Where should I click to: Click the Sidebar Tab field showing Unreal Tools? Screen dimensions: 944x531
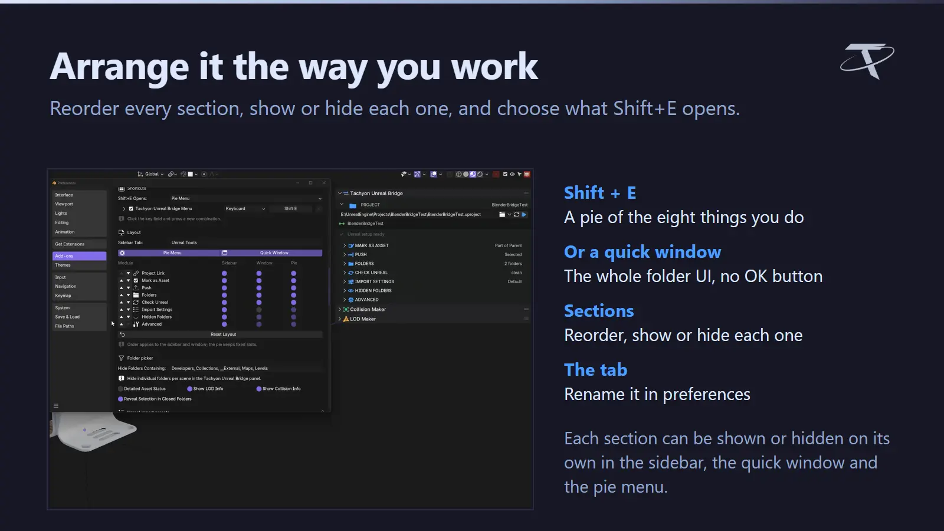[246, 242]
